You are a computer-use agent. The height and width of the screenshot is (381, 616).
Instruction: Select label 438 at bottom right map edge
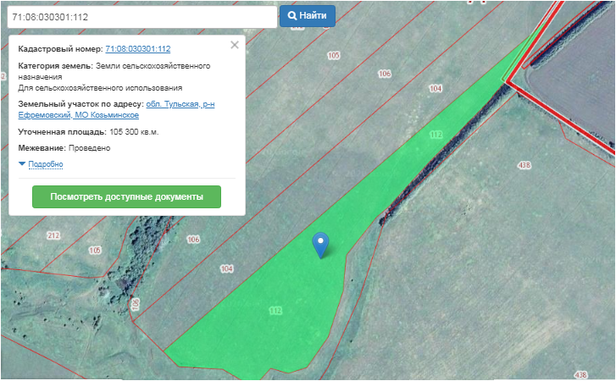(580, 374)
